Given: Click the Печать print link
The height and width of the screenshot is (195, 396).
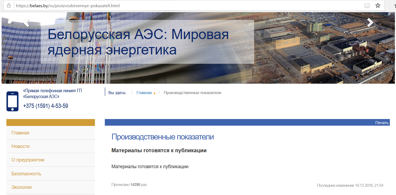Looking at the screenshot, I should click(x=382, y=122).
